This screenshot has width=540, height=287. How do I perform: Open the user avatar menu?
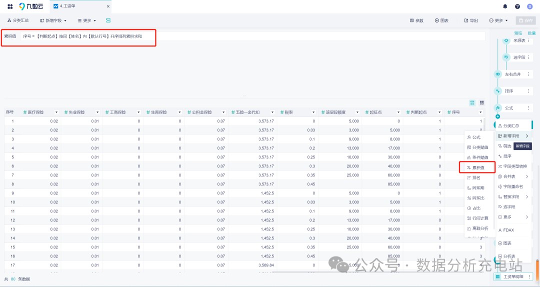coord(529,6)
